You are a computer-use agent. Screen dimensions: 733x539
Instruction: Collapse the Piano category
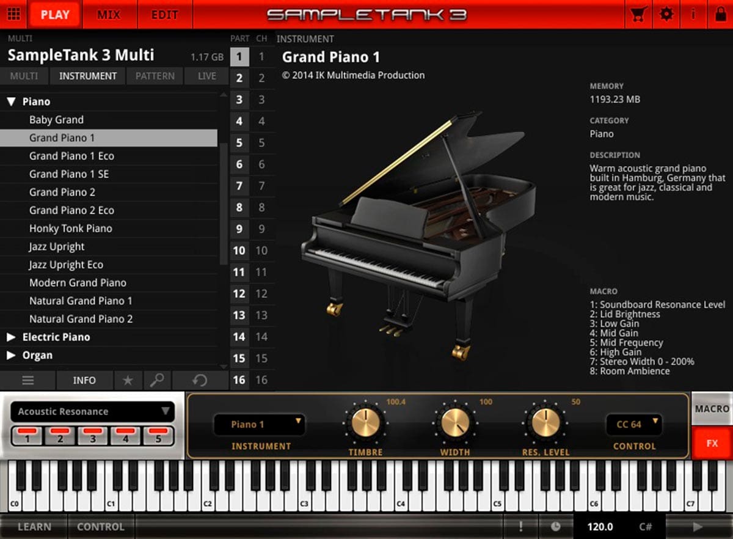[x=11, y=102]
